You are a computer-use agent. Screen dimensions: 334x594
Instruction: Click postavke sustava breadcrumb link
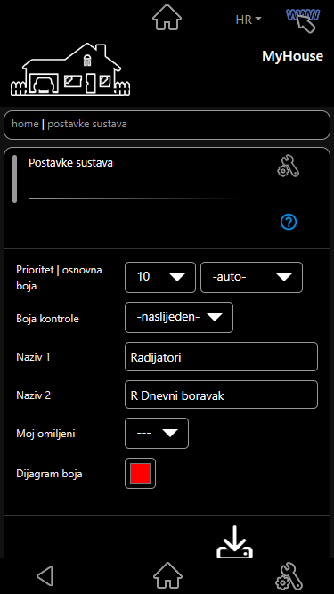click(x=87, y=124)
